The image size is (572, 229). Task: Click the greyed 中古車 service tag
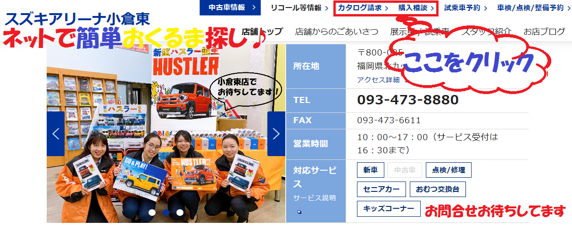pyautogui.click(x=405, y=170)
